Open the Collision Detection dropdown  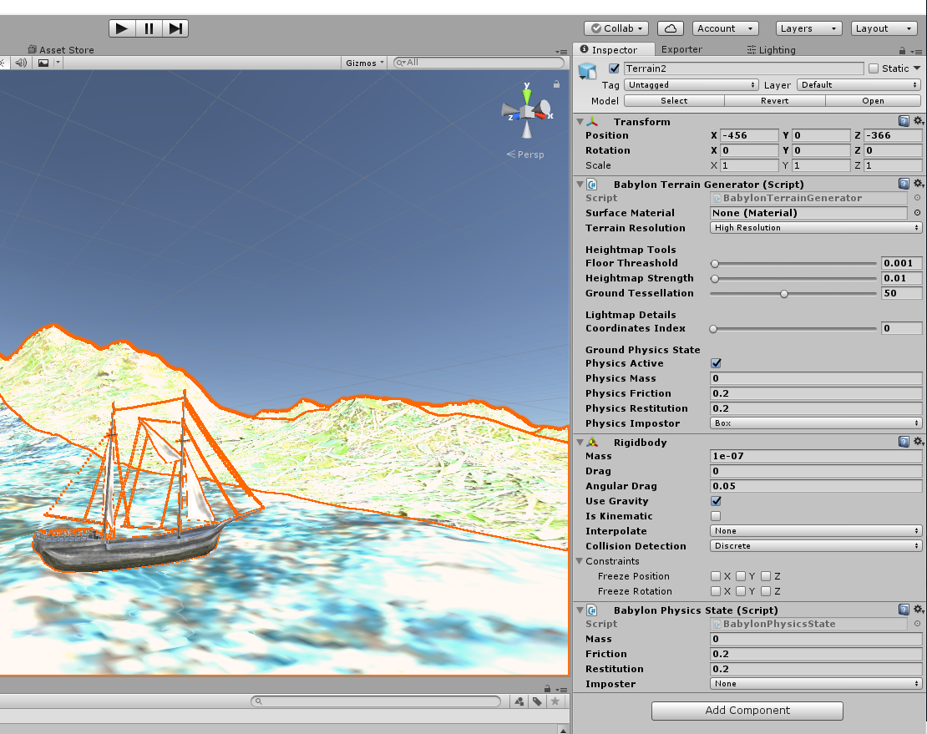(815, 546)
